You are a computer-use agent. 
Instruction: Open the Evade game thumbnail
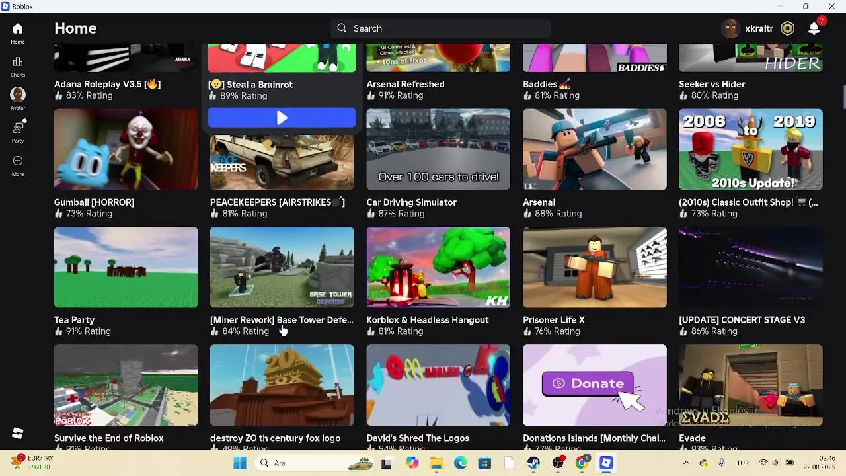pos(751,385)
